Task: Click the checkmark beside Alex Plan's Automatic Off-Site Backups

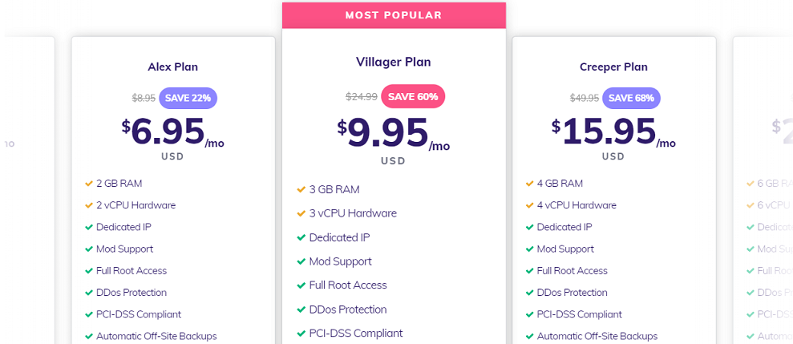Action: click(x=89, y=336)
